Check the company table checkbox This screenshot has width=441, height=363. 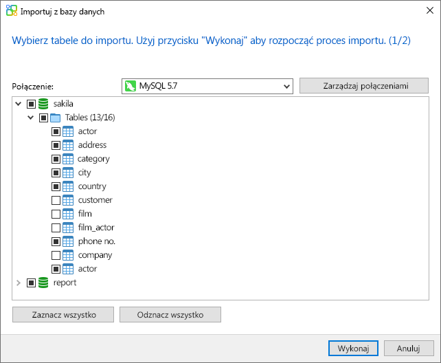coord(56,256)
